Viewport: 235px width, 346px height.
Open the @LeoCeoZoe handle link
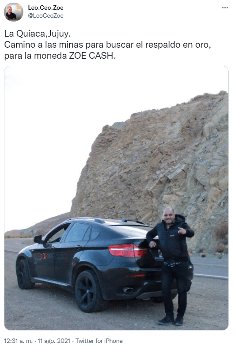[45, 16]
